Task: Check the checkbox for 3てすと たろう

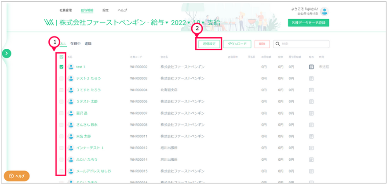Action: (62, 90)
